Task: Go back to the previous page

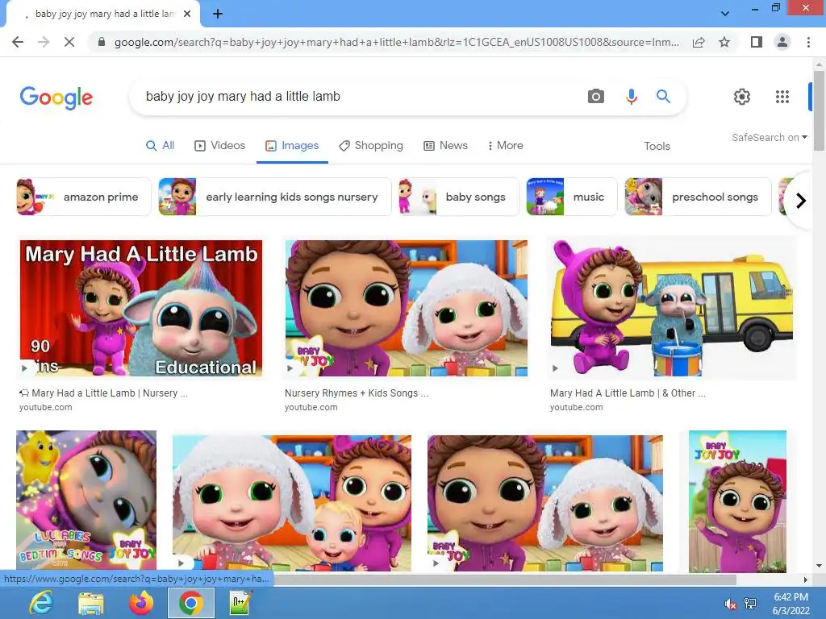Action: click(x=18, y=42)
